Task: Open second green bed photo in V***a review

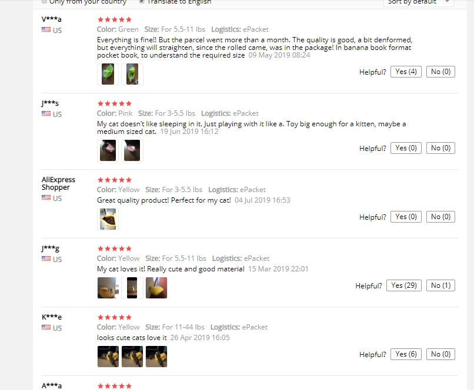Action: pos(132,74)
